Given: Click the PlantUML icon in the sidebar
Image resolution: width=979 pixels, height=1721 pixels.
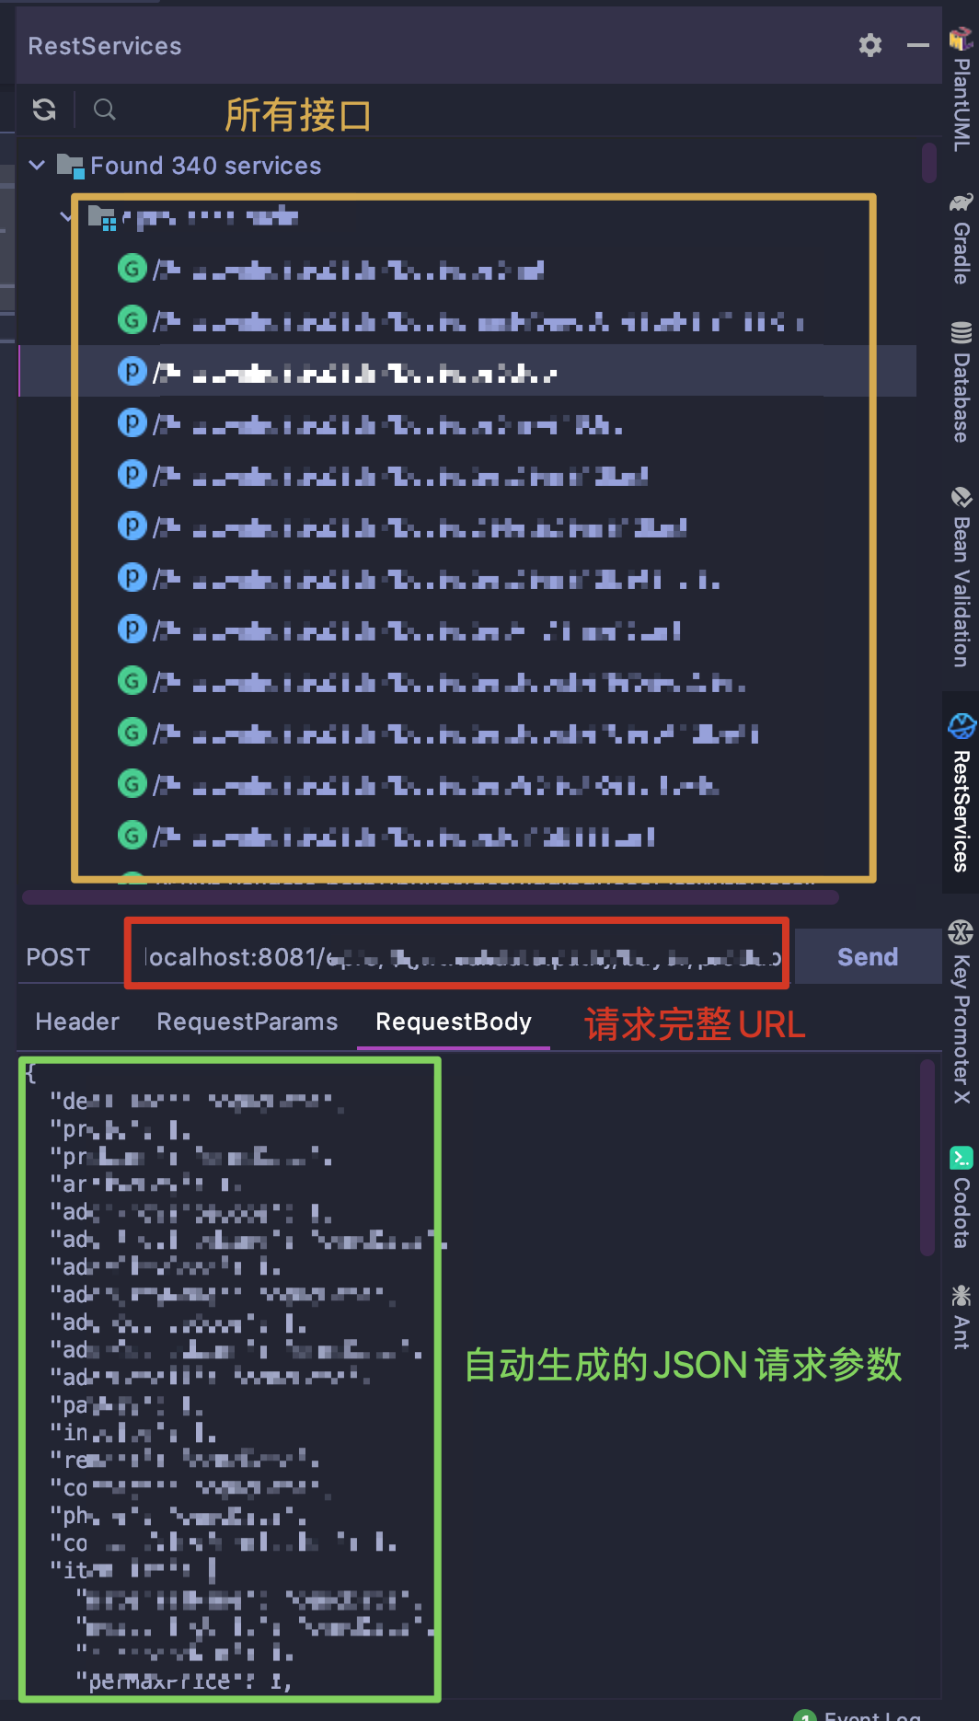Looking at the screenshot, I should tap(962, 39).
